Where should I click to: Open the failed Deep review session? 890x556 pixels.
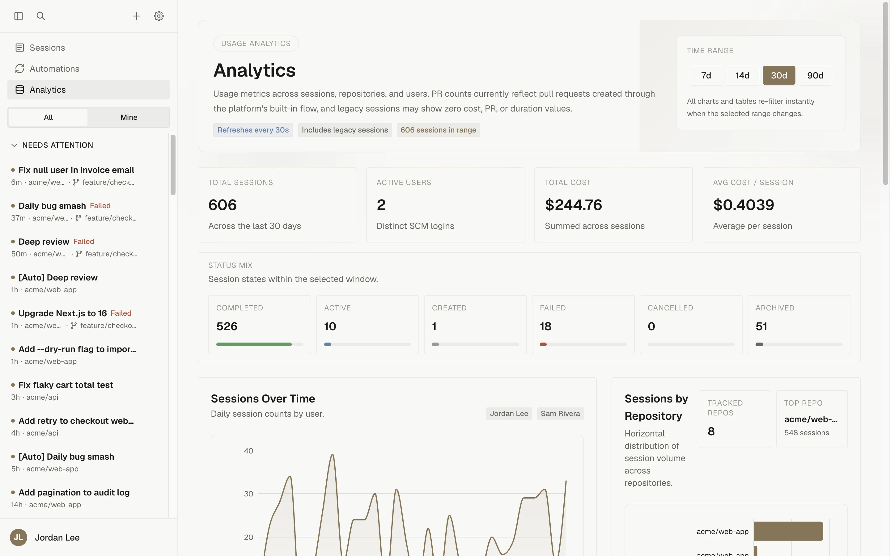[85, 247]
